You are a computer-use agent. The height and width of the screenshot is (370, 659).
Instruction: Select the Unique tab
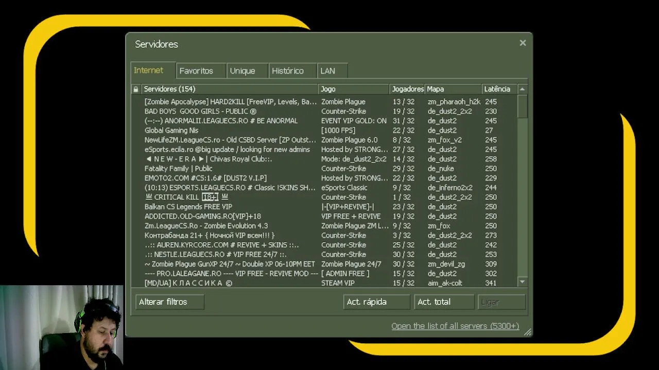pos(247,71)
